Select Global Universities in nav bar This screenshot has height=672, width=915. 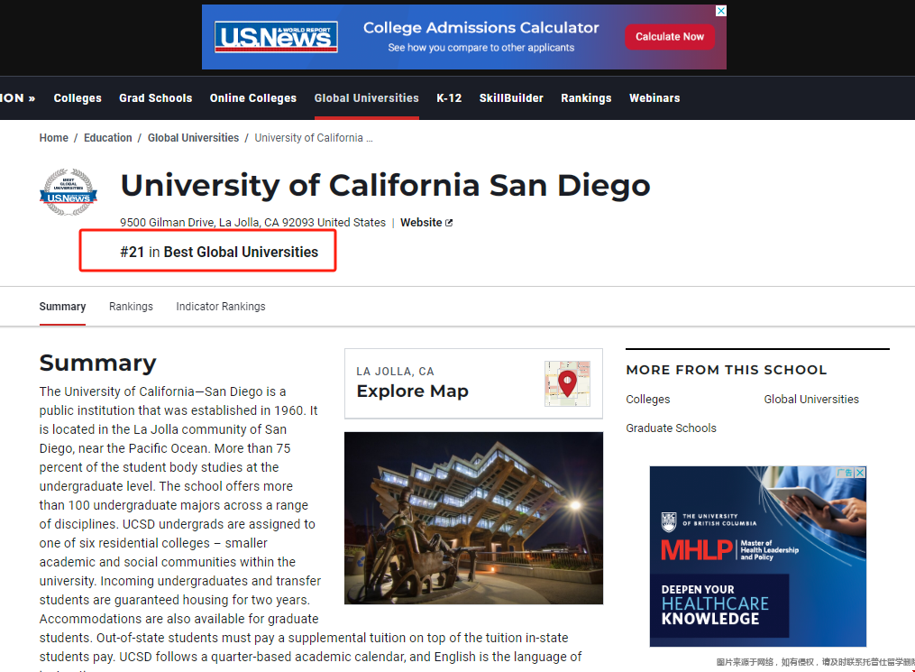pos(367,98)
